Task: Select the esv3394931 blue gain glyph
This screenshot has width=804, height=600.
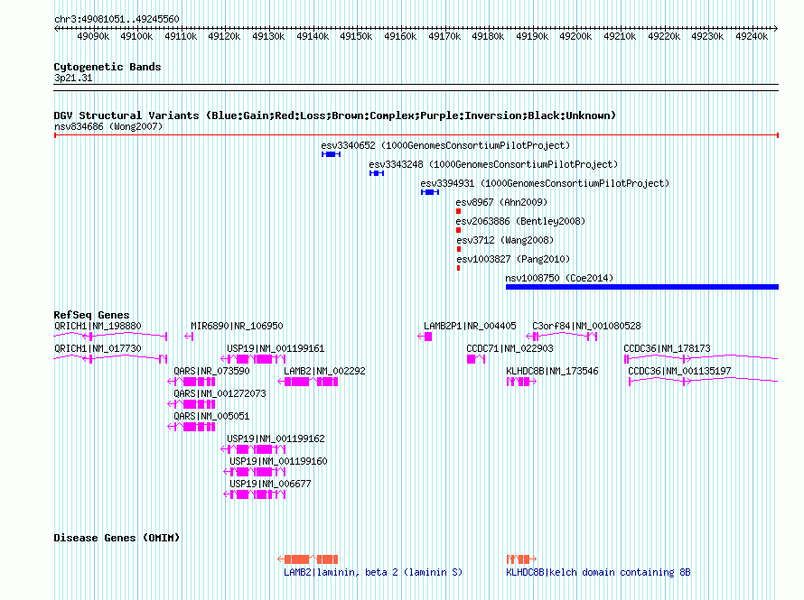Action: click(430, 192)
